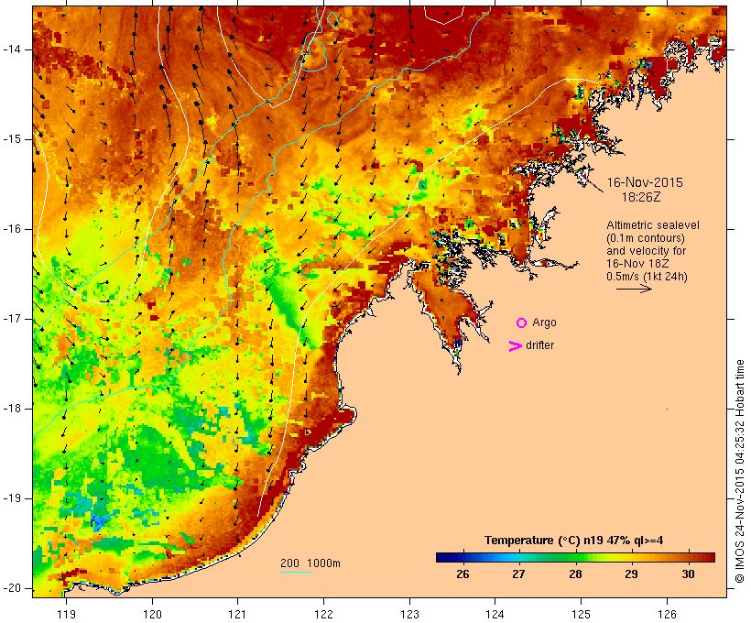Click the latitude label '-14'
This screenshot has height=623, width=751.
click(x=12, y=49)
